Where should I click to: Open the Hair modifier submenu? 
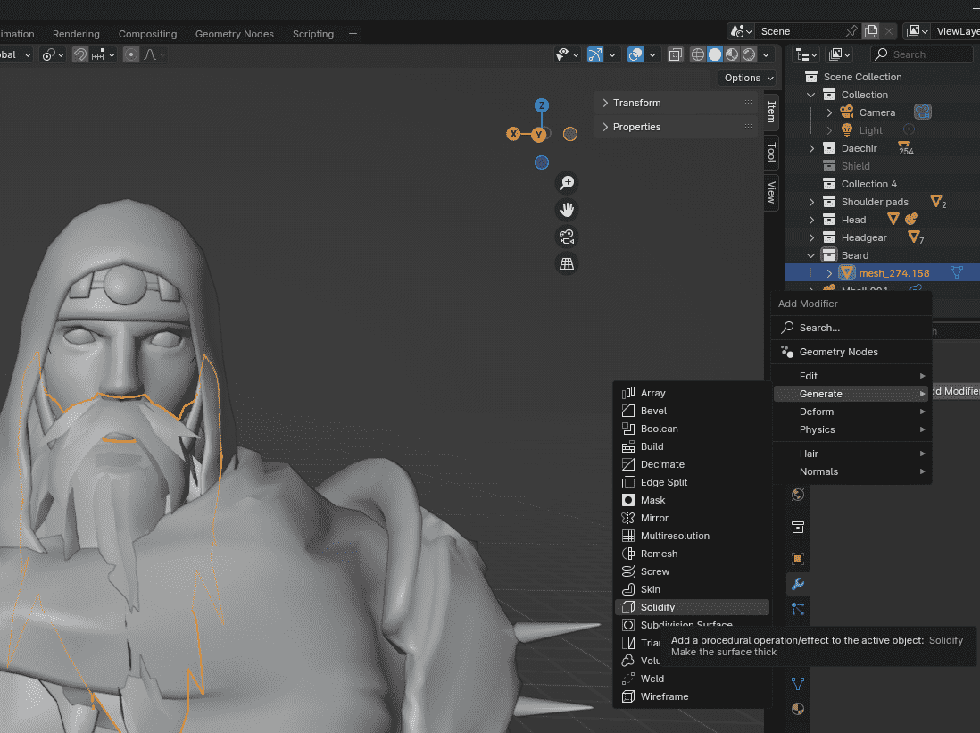(x=851, y=454)
